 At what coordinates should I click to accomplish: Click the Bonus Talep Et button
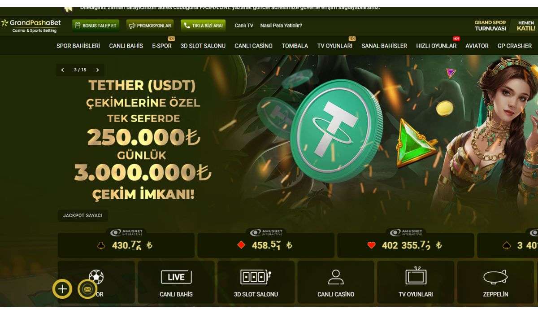pyautogui.click(x=95, y=26)
